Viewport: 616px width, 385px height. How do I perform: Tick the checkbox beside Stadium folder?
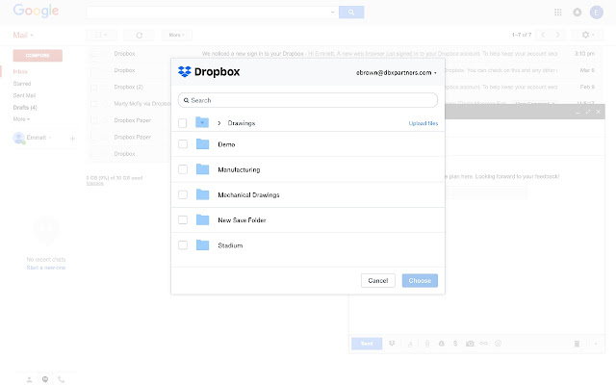pos(183,245)
